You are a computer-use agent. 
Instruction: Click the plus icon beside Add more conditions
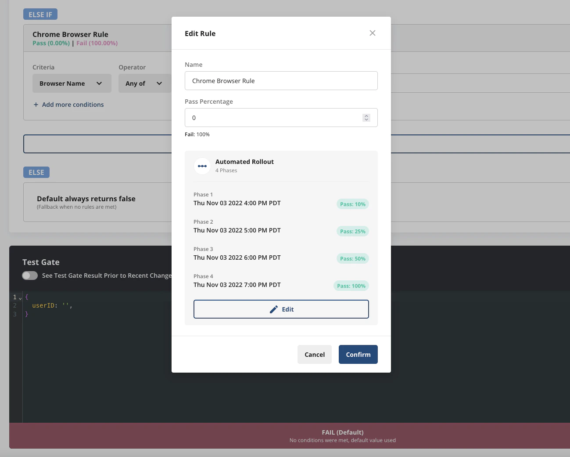click(x=36, y=105)
